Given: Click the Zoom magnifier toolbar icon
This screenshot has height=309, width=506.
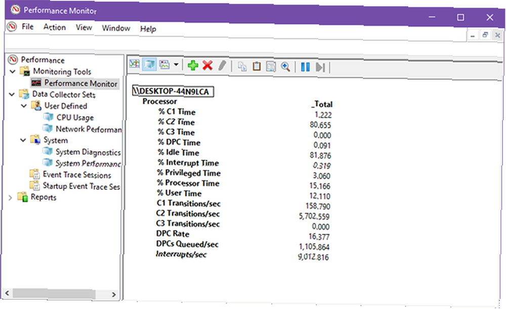Looking at the screenshot, I should (x=285, y=67).
